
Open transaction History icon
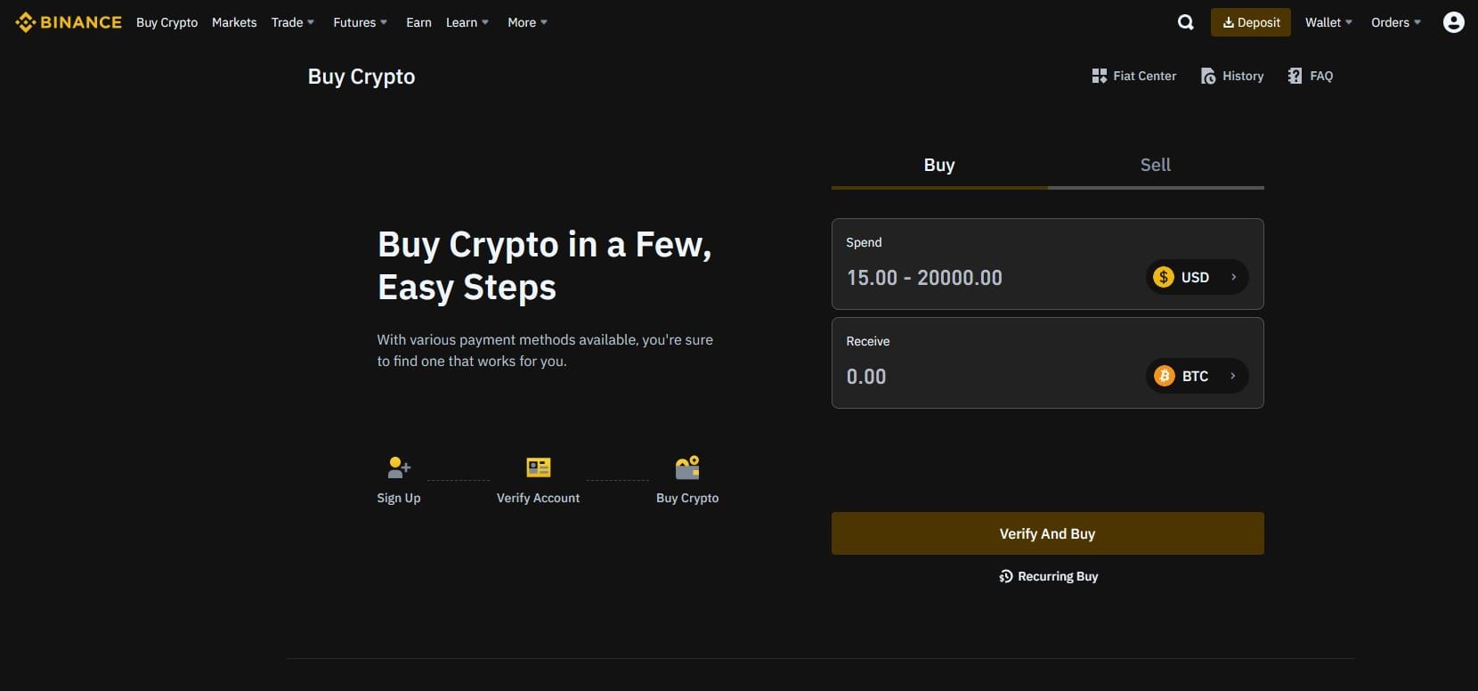(x=1207, y=76)
